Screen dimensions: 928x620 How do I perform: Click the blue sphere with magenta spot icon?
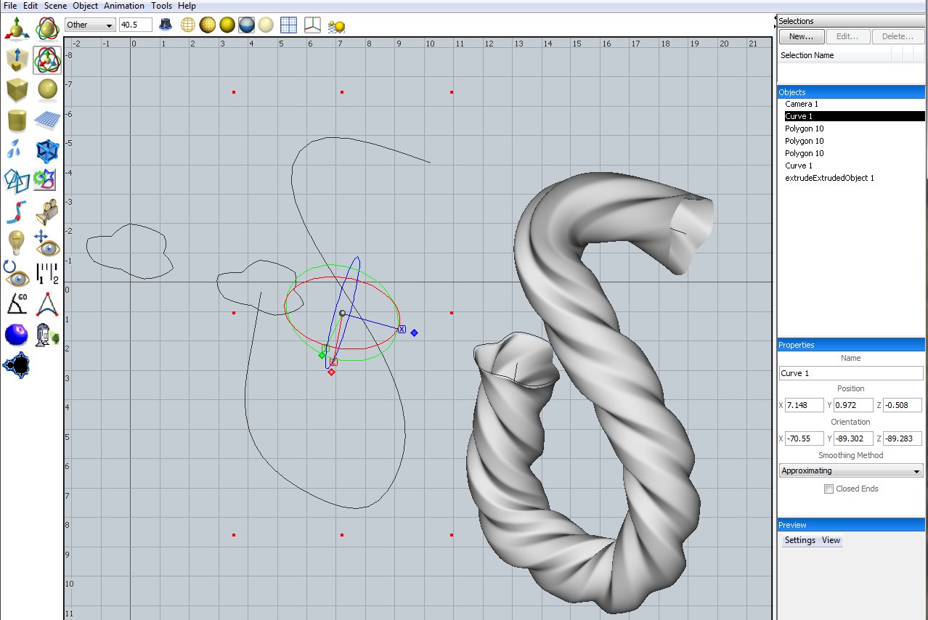(x=17, y=335)
